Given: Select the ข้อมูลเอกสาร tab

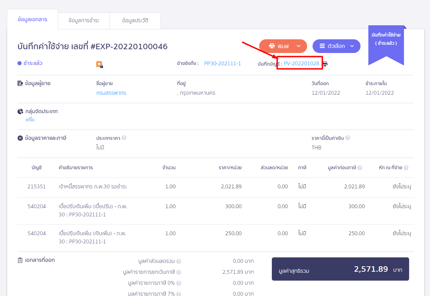Looking at the screenshot, I should [33, 19].
